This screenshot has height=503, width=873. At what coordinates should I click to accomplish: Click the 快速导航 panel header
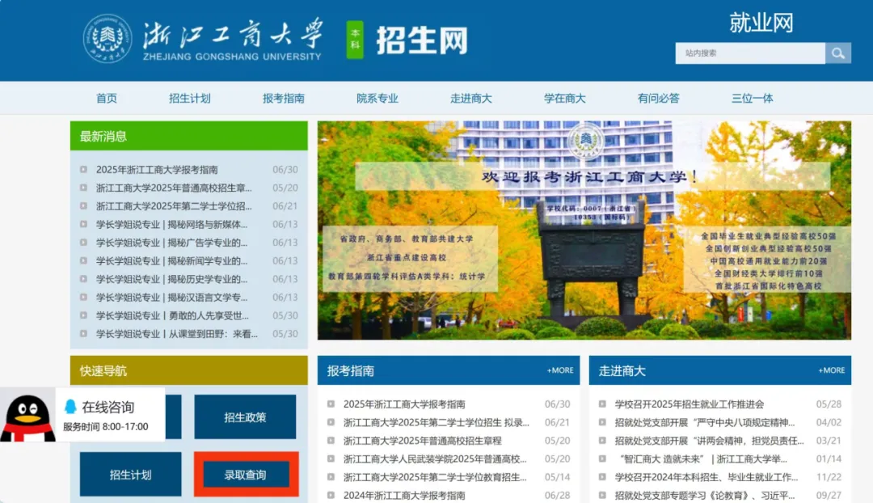[188, 370]
